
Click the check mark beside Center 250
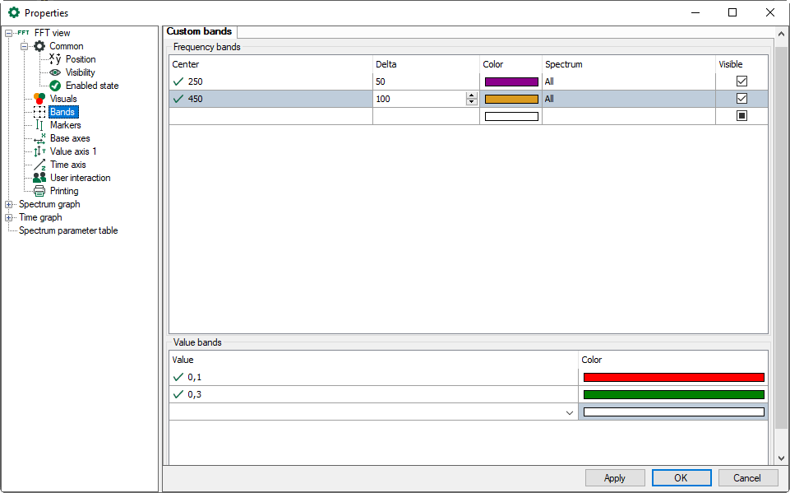[x=178, y=81]
